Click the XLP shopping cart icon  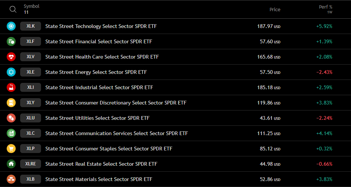11,149
